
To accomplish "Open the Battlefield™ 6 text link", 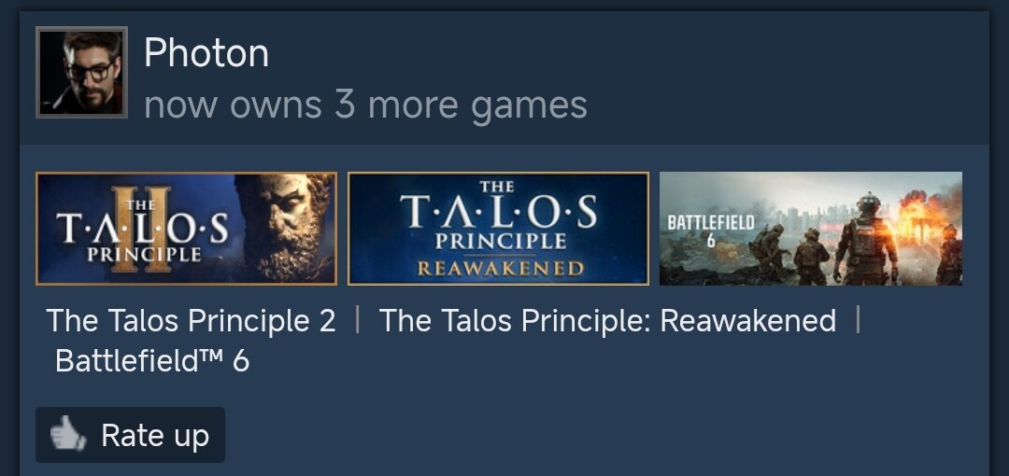I will click(152, 361).
